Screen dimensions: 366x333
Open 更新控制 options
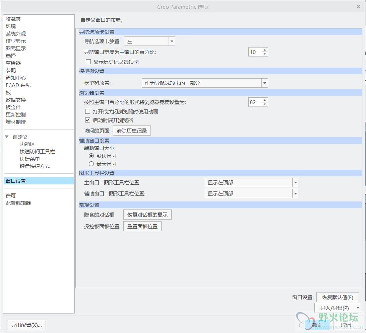(x=16, y=115)
